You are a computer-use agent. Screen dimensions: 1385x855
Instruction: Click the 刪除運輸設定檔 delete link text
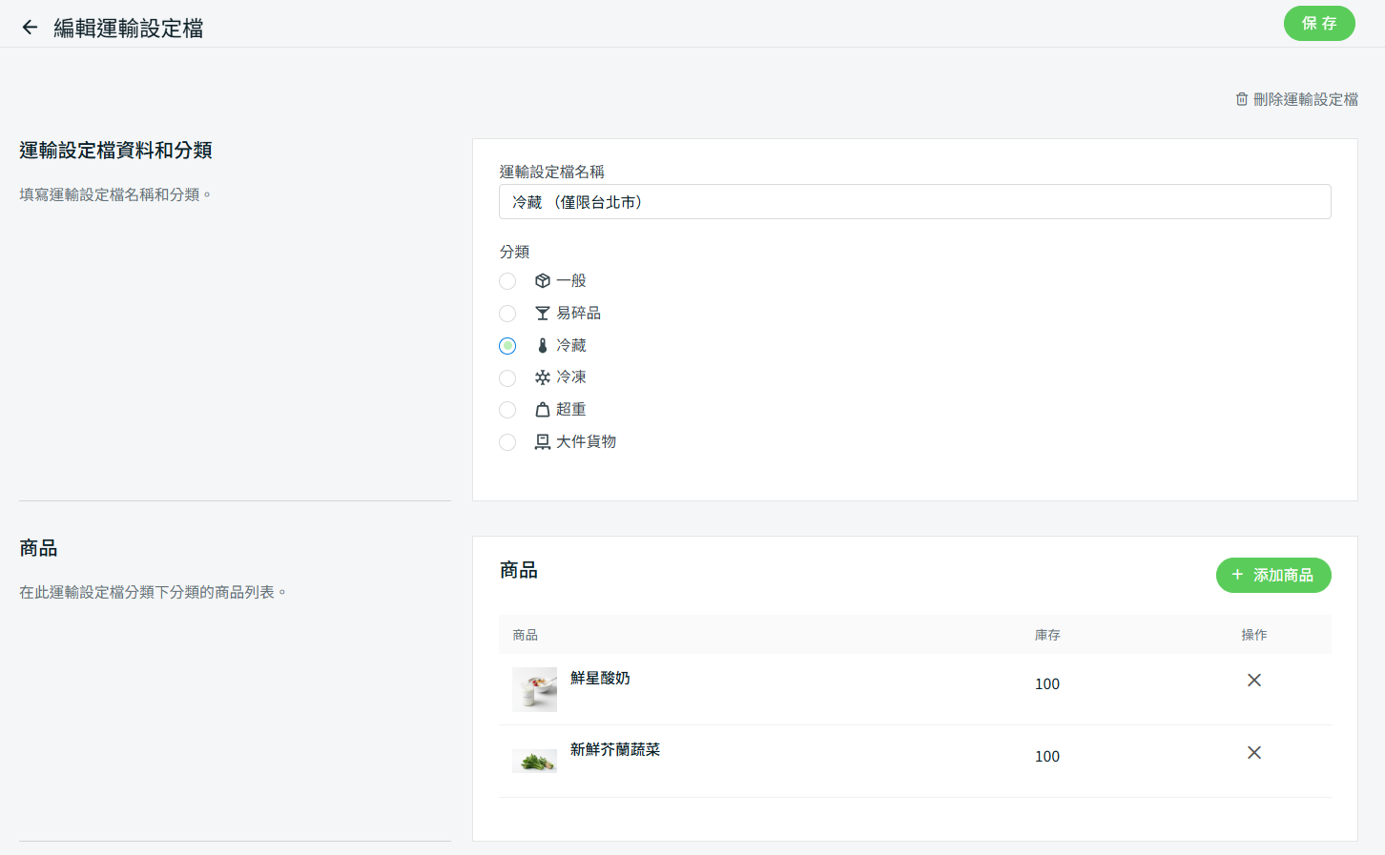(x=1305, y=99)
